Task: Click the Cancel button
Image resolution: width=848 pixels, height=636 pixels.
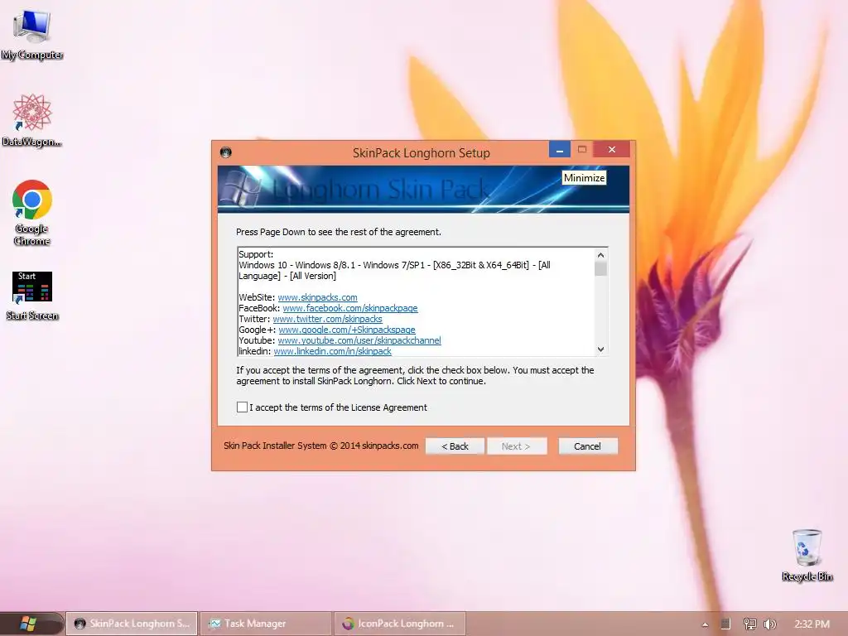Action: [x=587, y=446]
